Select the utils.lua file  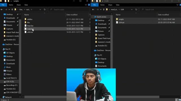click(x=30, y=32)
